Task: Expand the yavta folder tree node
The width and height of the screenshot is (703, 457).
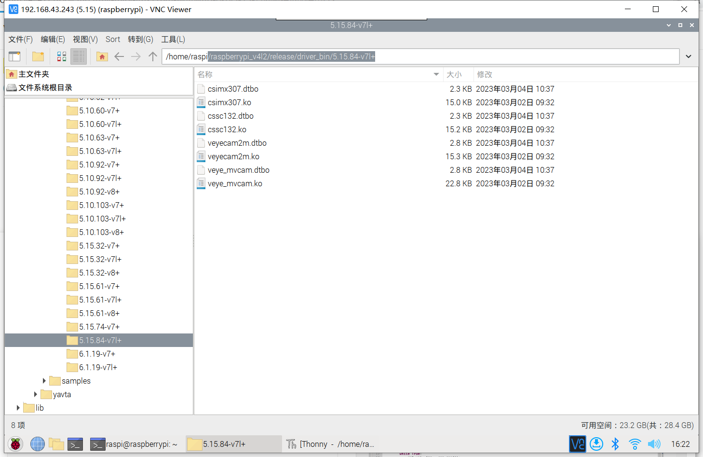Action: (x=36, y=394)
